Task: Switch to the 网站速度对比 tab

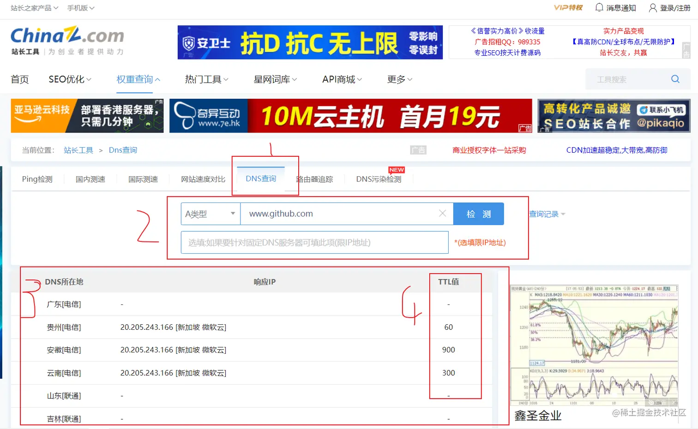Action: (x=203, y=179)
